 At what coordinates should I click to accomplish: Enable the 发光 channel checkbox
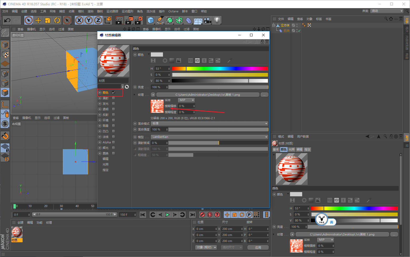[x=113, y=104]
